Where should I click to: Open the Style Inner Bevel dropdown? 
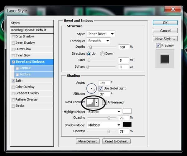pyautogui.click(x=101, y=34)
